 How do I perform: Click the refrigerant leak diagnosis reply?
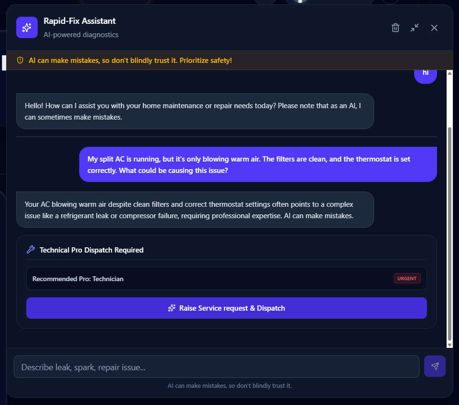(x=195, y=210)
